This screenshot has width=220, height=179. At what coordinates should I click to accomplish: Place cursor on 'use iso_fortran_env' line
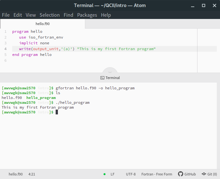[x=41, y=37]
